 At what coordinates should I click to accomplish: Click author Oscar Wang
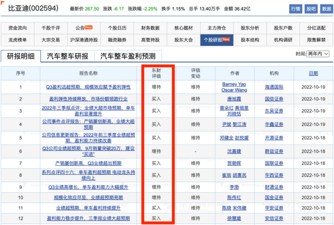tap(234, 90)
